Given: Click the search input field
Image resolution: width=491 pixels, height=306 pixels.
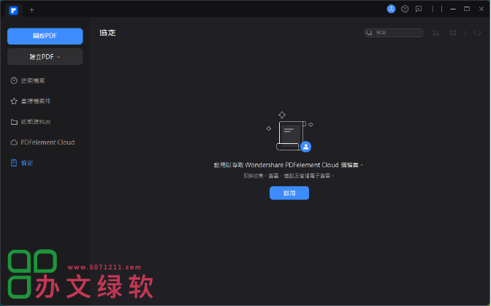Looking at the screenshot, I should click(x=394, y=33).
